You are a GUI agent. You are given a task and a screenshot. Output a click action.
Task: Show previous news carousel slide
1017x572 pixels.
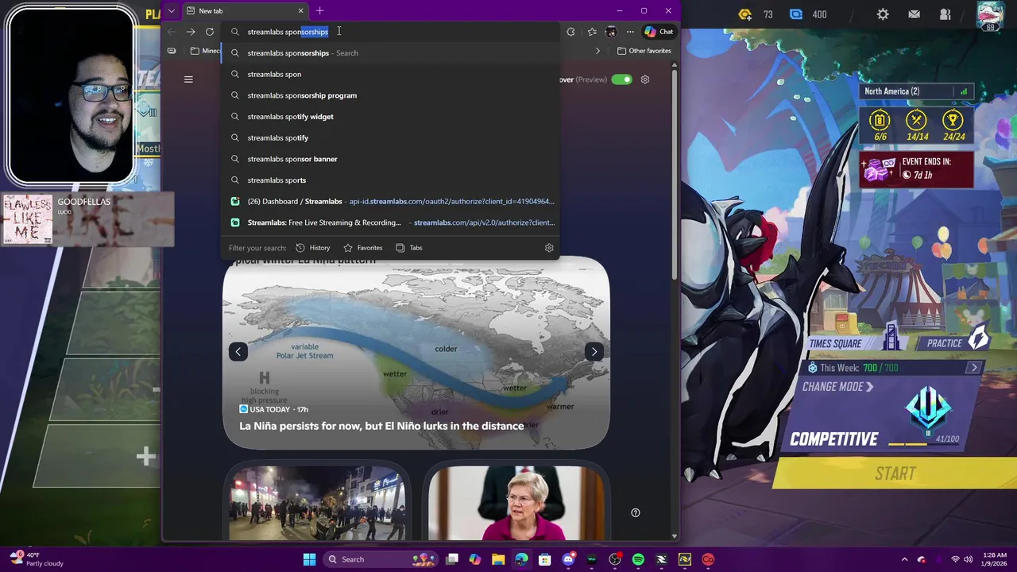(238, 352)
